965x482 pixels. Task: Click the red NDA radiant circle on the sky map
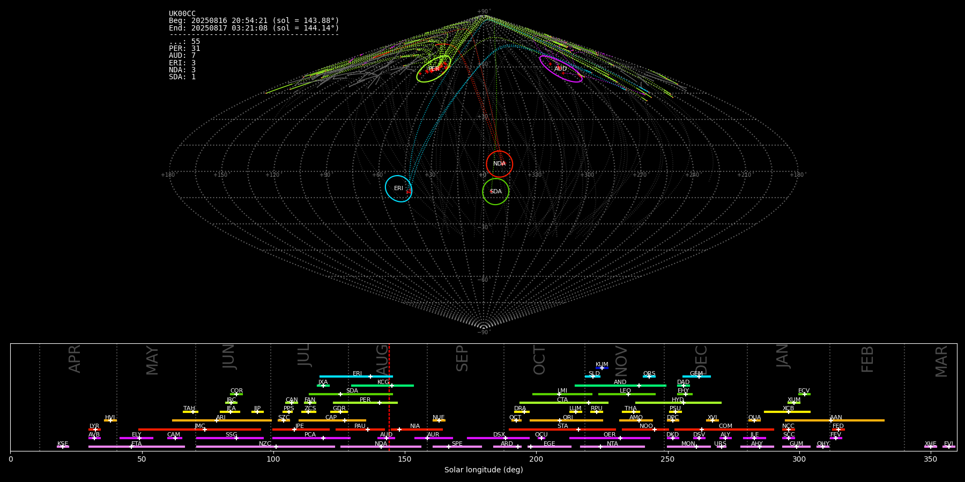(x=499, y=164)
